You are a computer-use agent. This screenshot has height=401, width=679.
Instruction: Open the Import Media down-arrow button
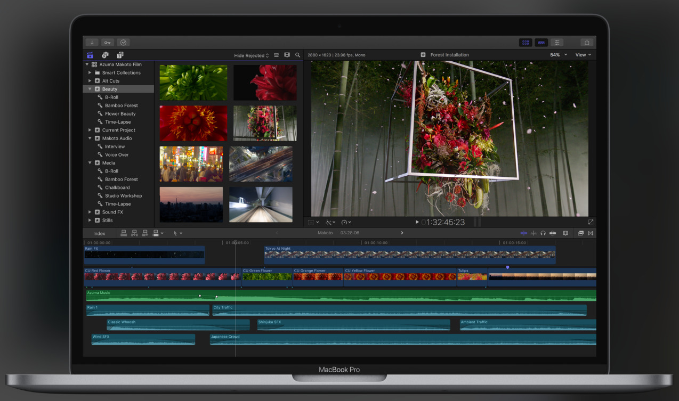tap(92, 43)
